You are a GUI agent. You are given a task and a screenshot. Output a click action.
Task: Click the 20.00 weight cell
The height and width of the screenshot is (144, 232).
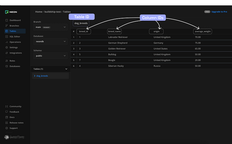[198, 60]
